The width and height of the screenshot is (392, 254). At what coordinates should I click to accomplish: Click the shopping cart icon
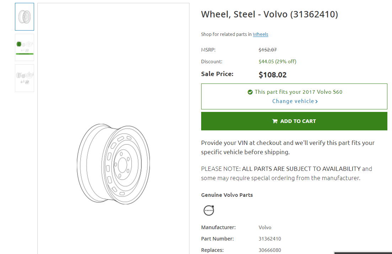[x=275, y=121]
